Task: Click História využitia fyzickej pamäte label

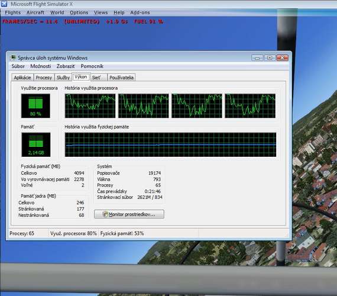Action: click(97, 127)
